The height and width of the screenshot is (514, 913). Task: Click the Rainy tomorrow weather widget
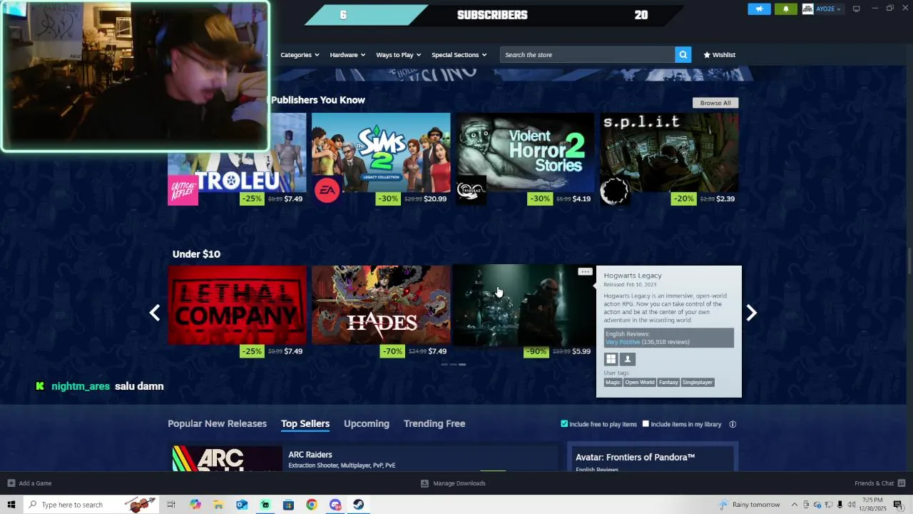(750, 505)
